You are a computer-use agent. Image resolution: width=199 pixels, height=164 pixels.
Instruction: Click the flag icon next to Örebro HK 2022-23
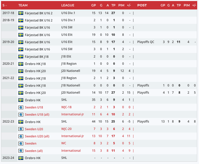[x=21, y=122]
